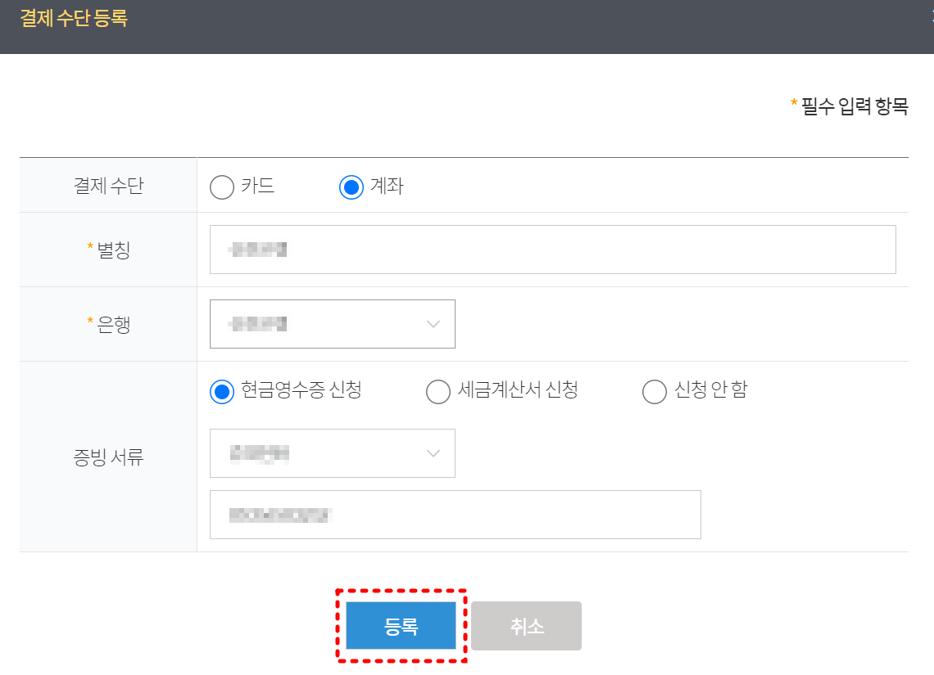The height and width of the screenshot is (675, 934).
Task: Toggle the selected 계좌 radio off to 카드
Action: point(221,187)
